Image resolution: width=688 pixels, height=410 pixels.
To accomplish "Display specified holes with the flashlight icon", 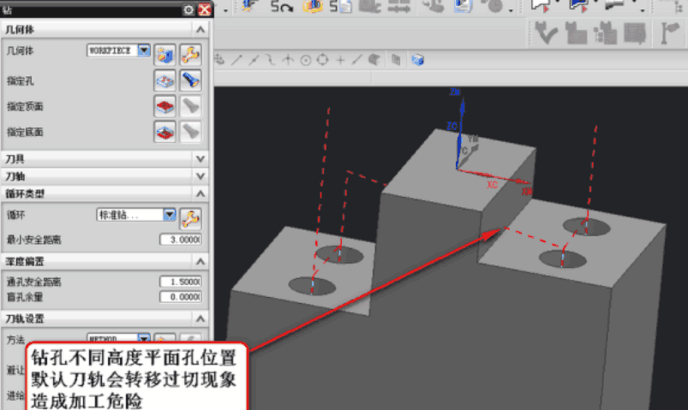I will [190, 80].
